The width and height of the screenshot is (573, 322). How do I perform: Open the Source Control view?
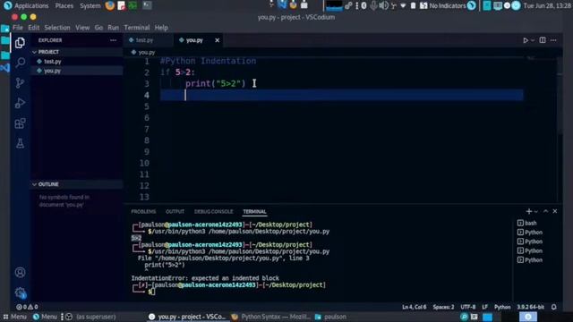(20, 83)
